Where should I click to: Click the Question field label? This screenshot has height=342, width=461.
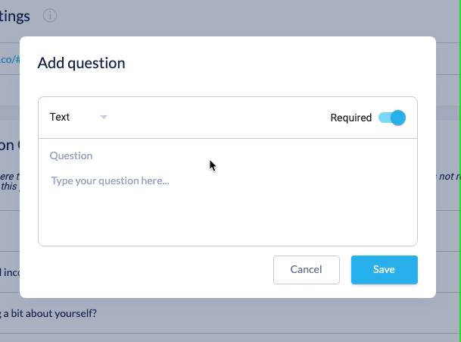coord(71,155)
